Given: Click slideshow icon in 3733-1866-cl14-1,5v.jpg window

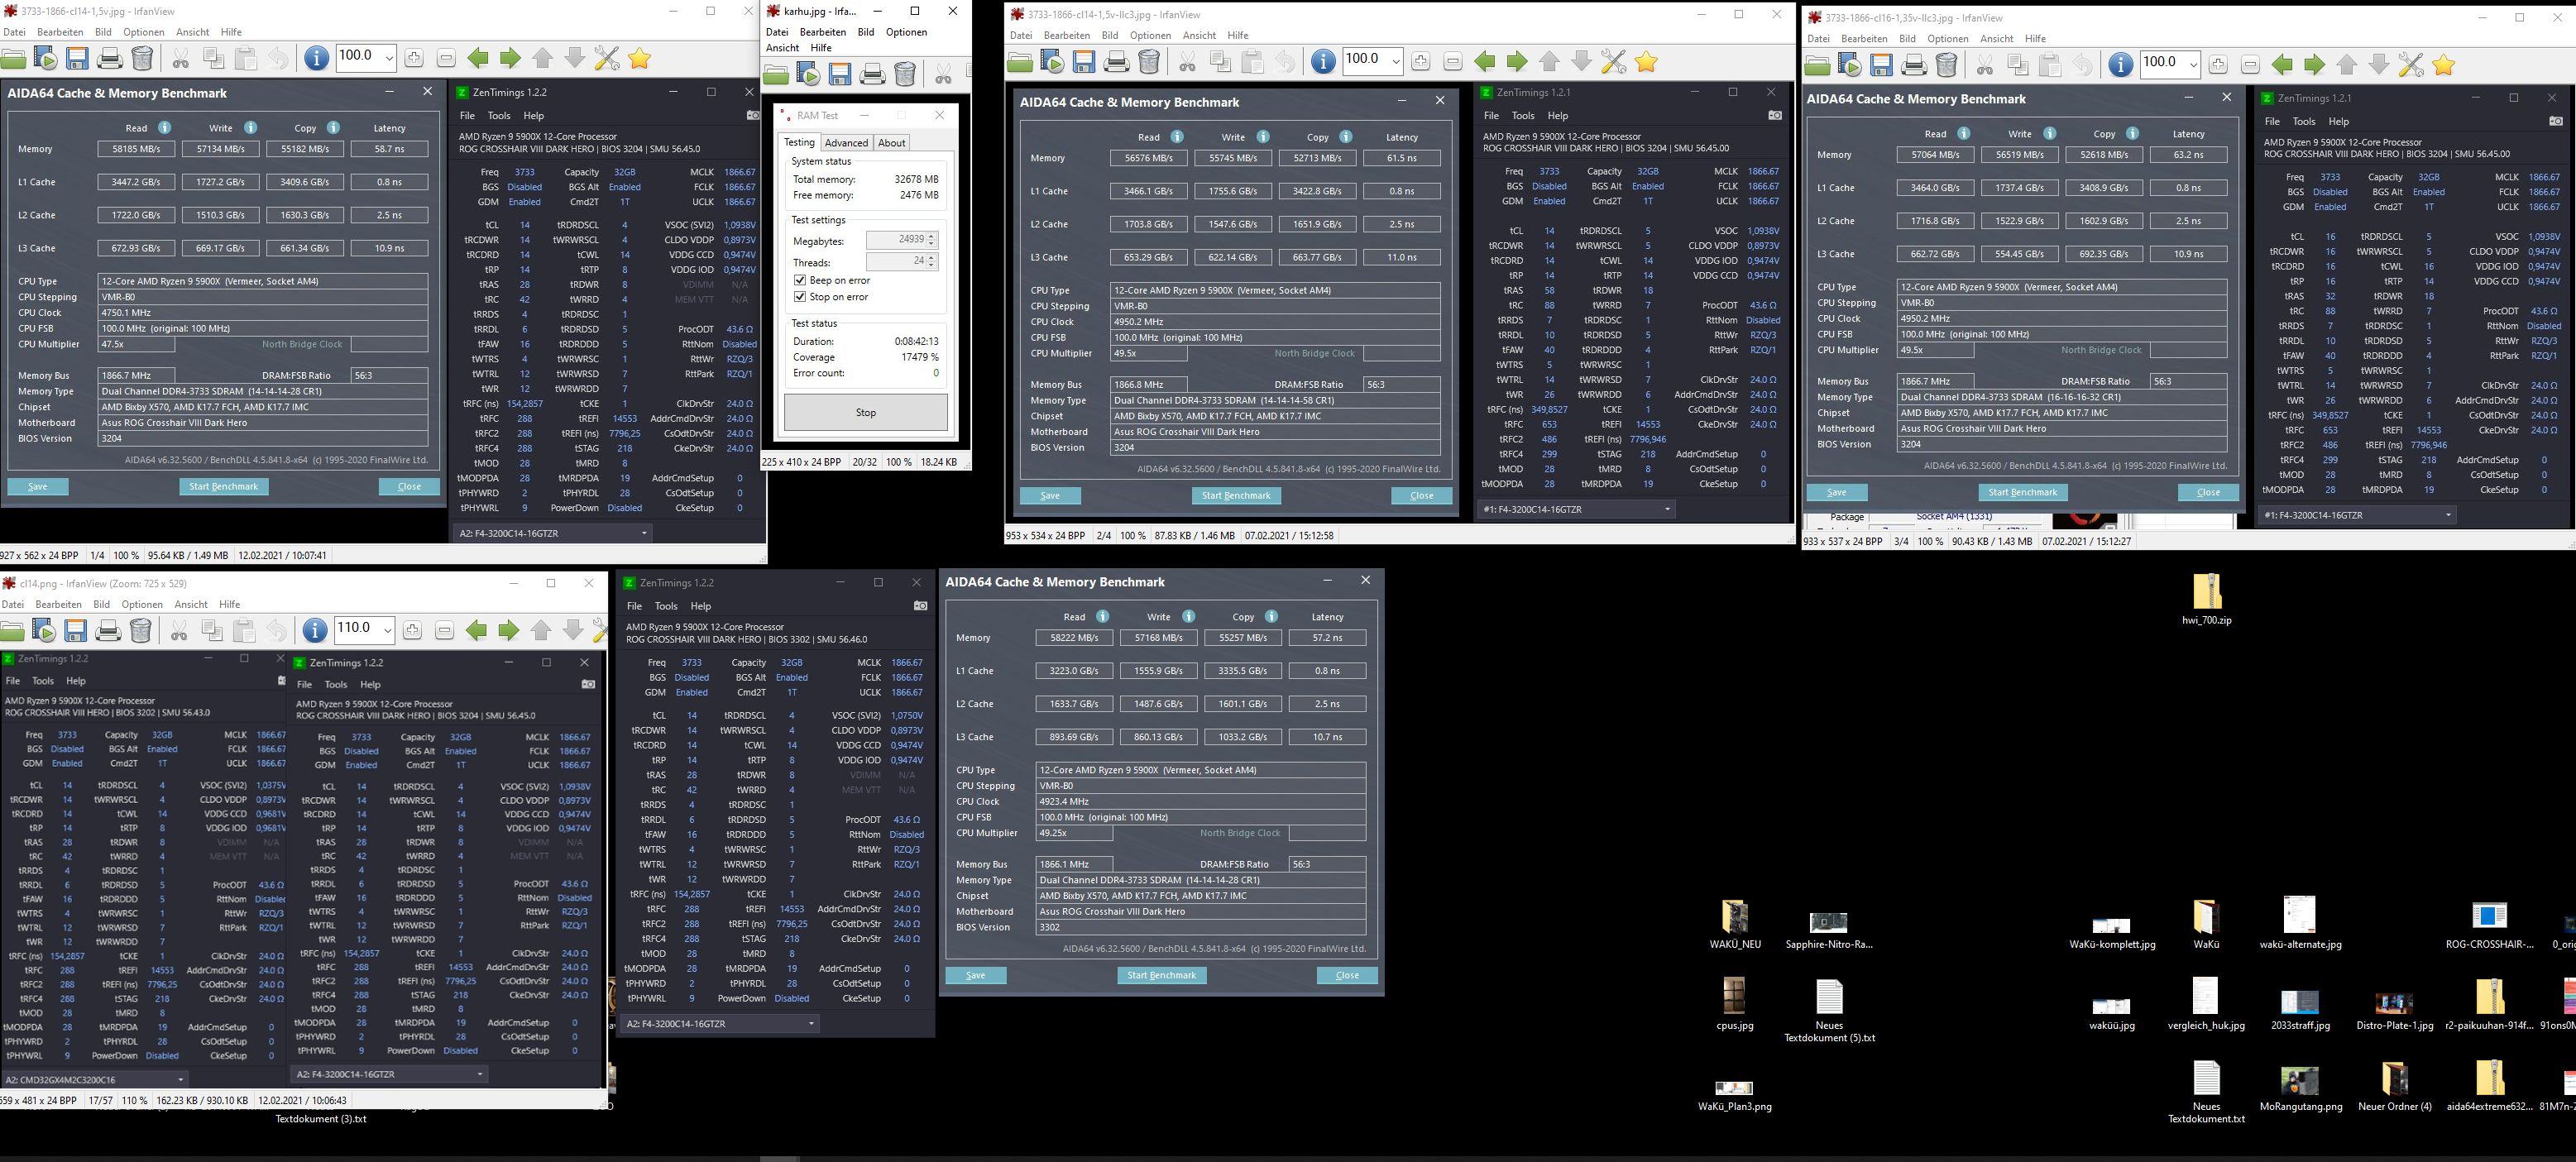Looking at the screenshot, I should click(45, 59).
